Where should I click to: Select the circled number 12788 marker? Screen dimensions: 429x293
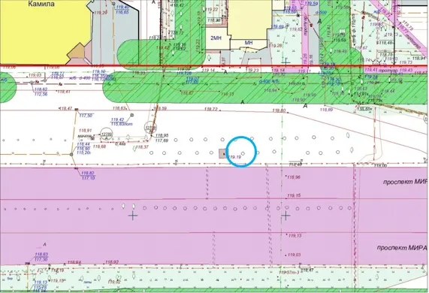click(x=150, y=128)
